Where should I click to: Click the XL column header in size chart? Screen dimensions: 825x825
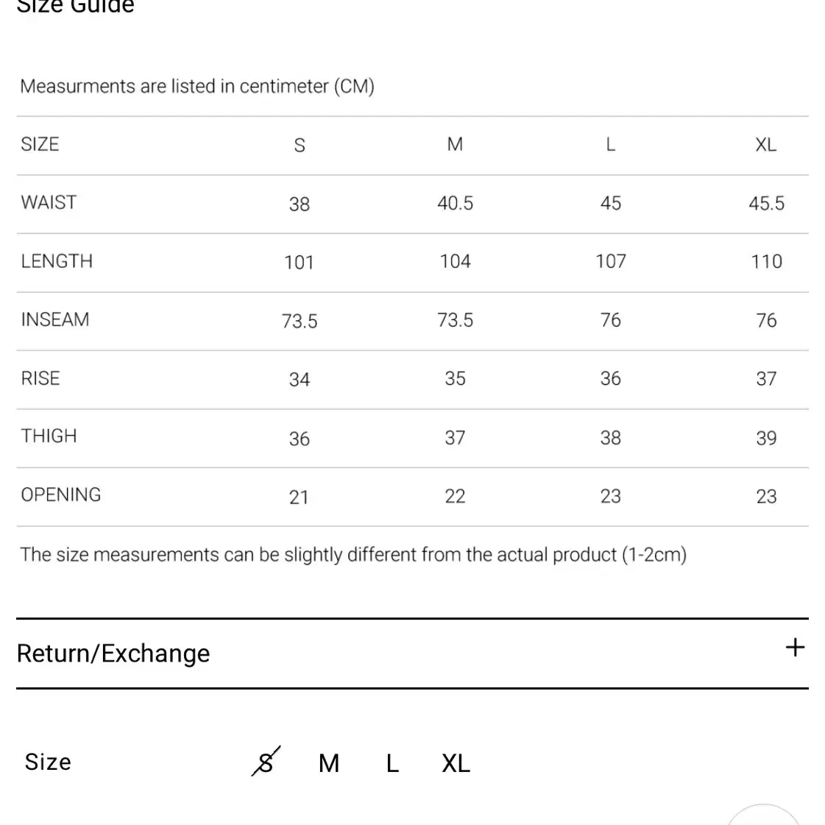(766, 145)
